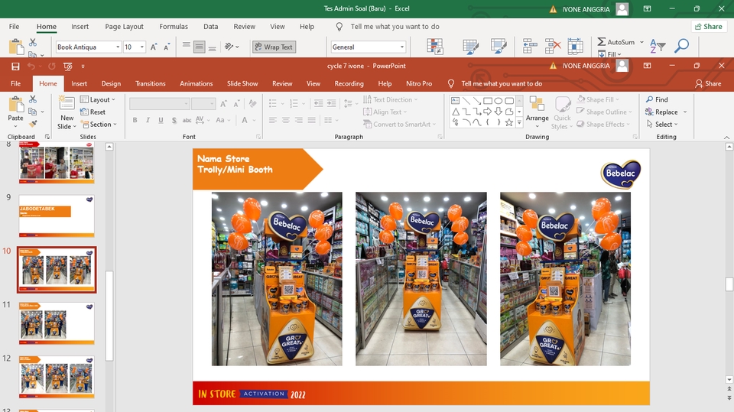734x412 pixels.
Task: Toggle Excel middle align button
Action: 200,47
